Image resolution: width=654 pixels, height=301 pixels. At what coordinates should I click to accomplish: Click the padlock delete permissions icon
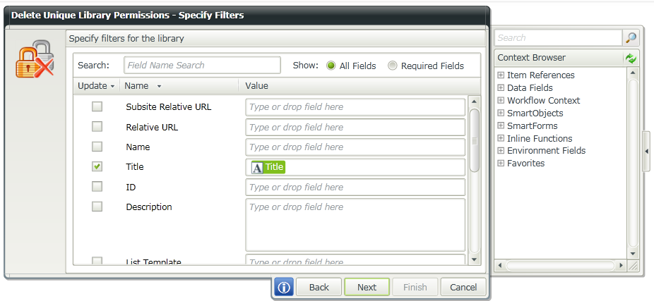(35, 59)
